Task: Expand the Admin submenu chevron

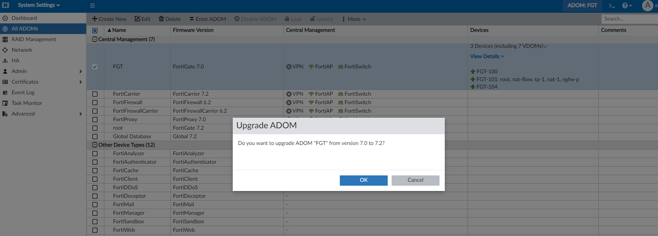Action: click(x=81, y=71)
